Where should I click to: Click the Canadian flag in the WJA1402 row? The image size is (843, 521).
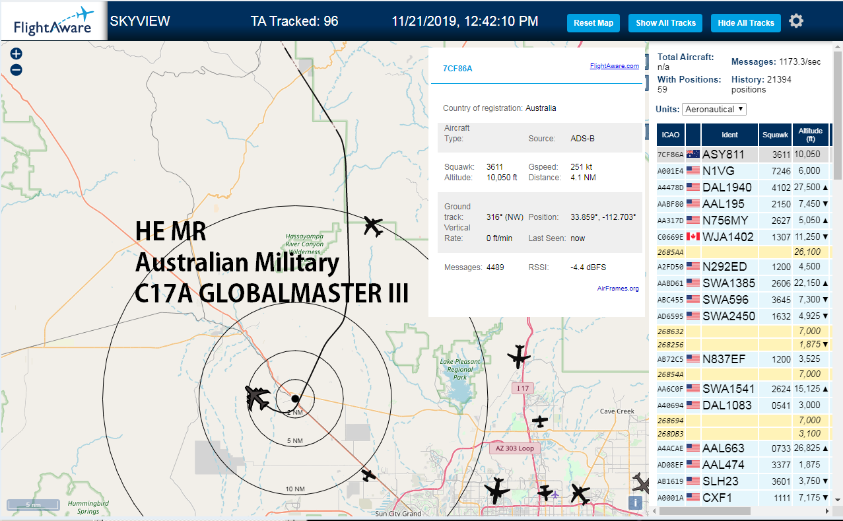point(693,236)
